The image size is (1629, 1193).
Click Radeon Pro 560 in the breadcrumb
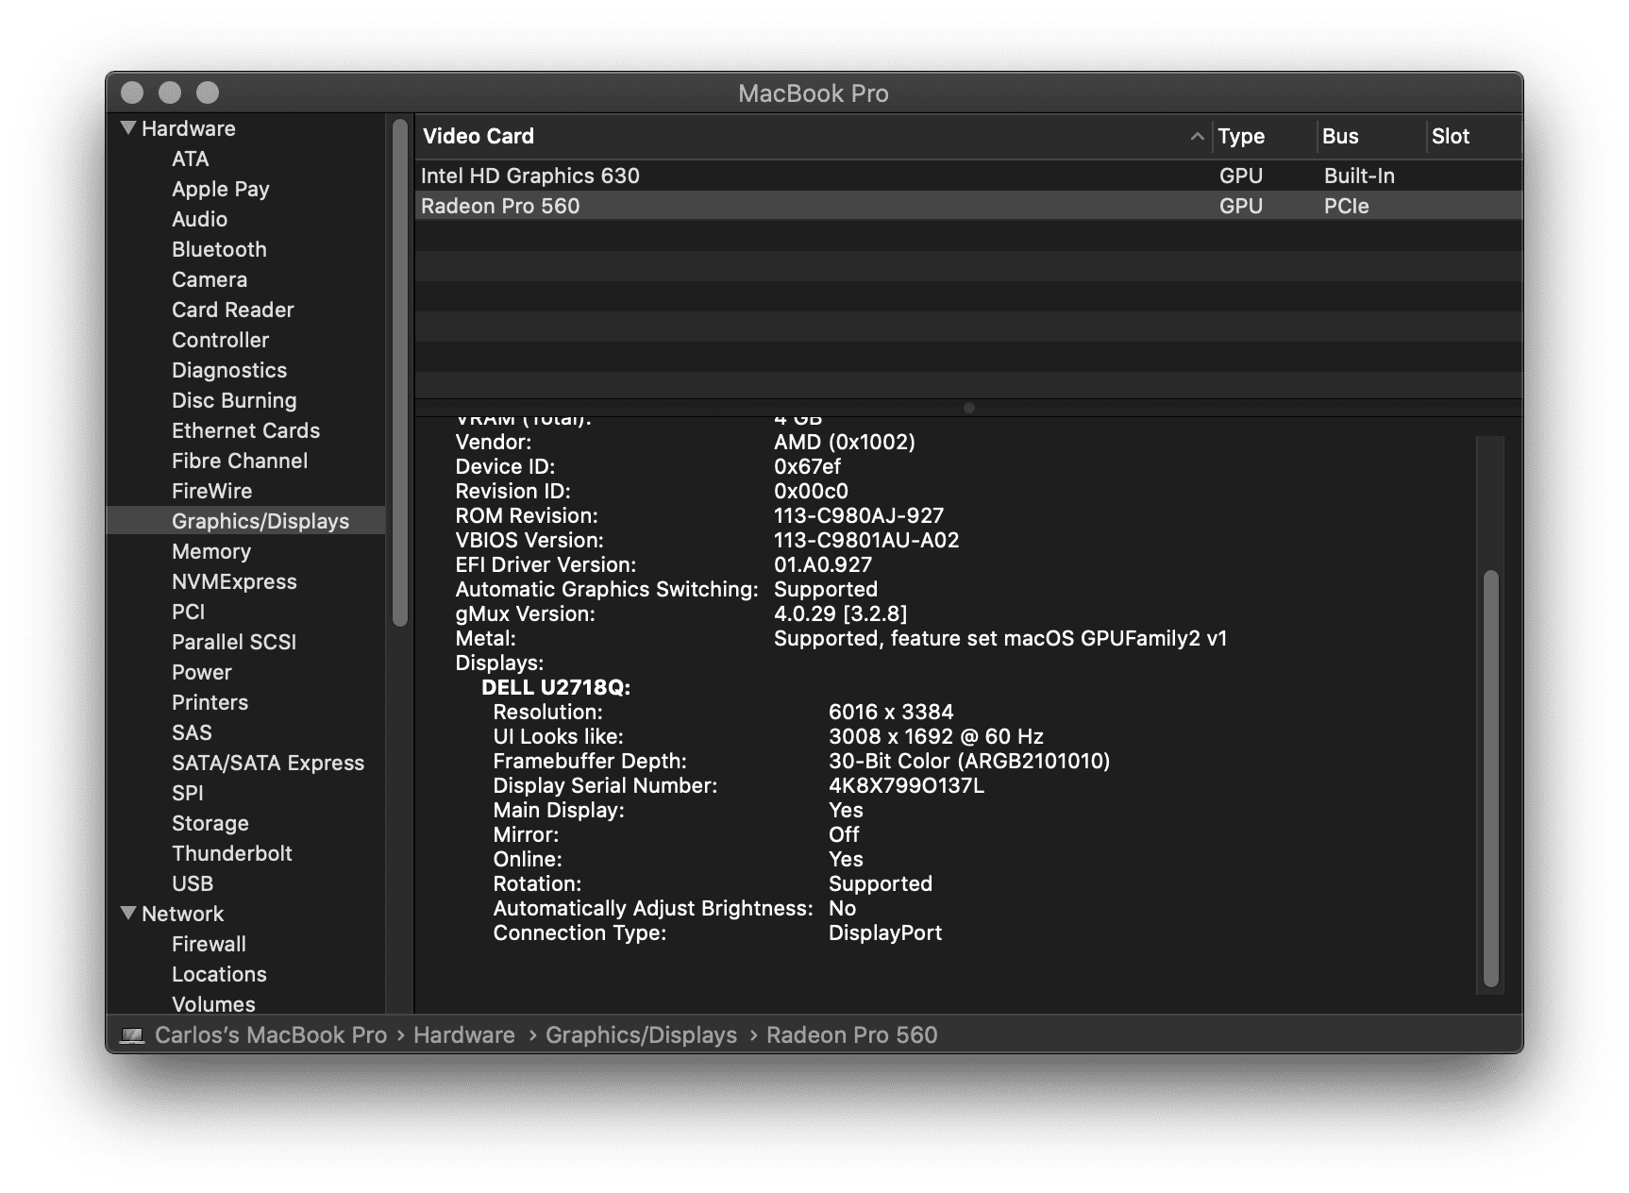pyautogui.click(x=851, y=1034)
